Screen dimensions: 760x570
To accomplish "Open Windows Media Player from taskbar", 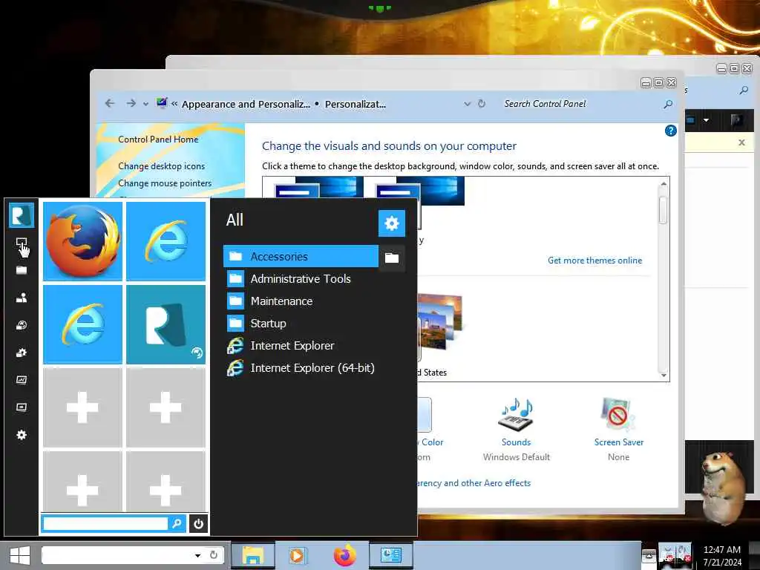I will point(298,555).
